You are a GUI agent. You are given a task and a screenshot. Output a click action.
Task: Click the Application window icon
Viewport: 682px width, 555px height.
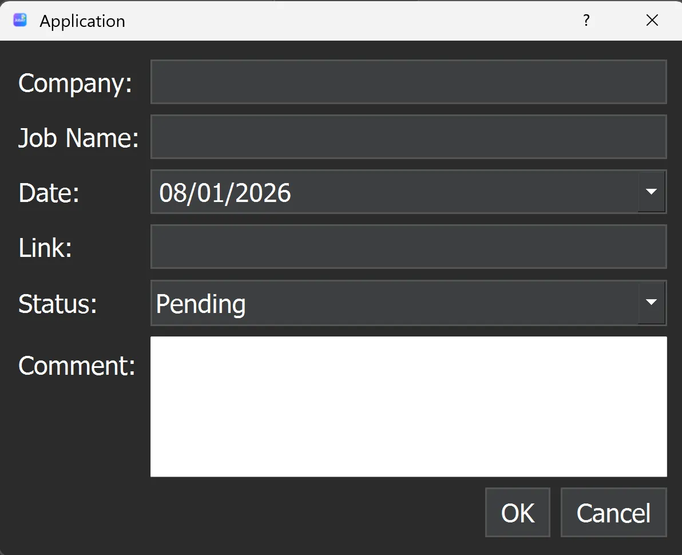click(x=19, y=20)
